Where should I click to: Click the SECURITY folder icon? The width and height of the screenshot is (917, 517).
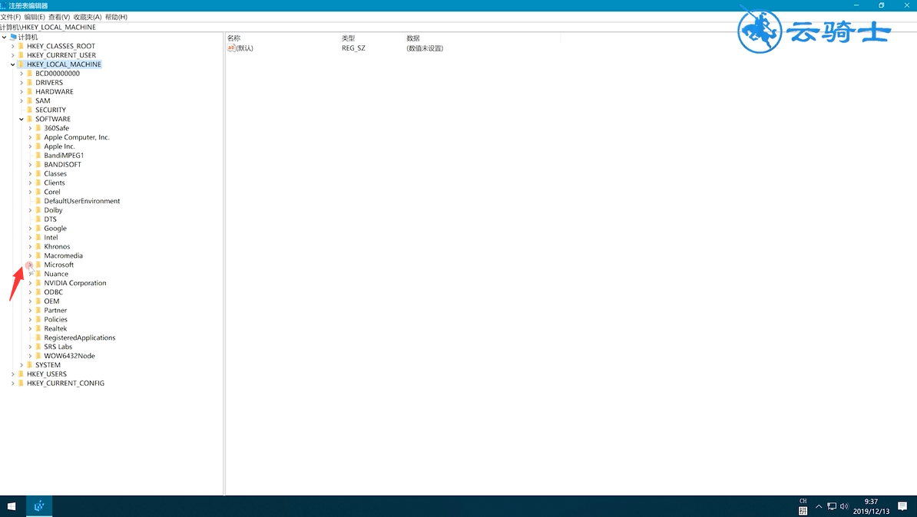click(30, 110)
